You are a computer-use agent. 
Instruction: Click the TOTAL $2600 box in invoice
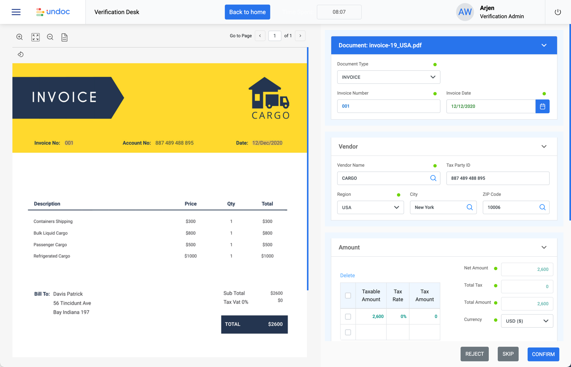254,324
